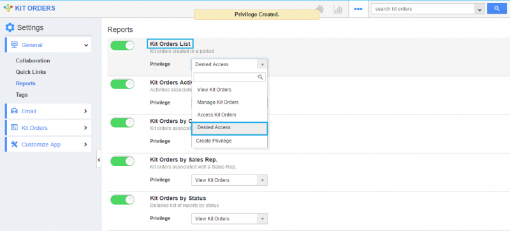Toggle the Kit Orders Activities report switch
Image resolution: width=510 pixels, height=231 pixels.
point(122,84)
